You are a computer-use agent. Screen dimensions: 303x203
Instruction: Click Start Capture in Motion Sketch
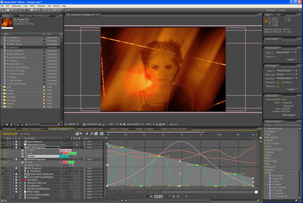coord(289,115)
